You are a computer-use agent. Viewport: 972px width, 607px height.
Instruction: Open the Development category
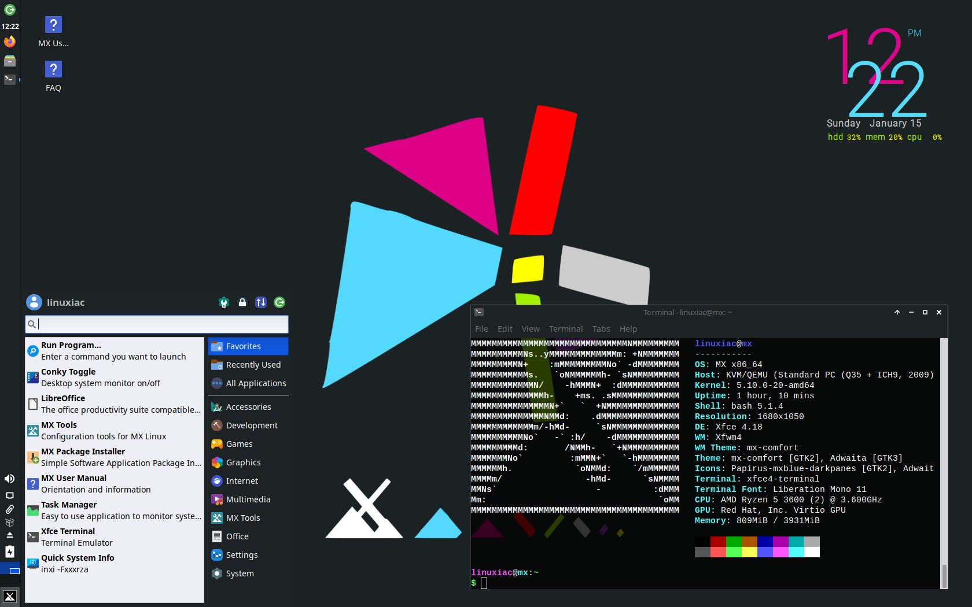tap(248, 425)
